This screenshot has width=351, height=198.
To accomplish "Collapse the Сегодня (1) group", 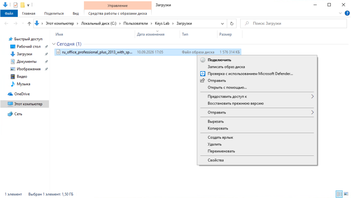I will [x=54, y=44].
